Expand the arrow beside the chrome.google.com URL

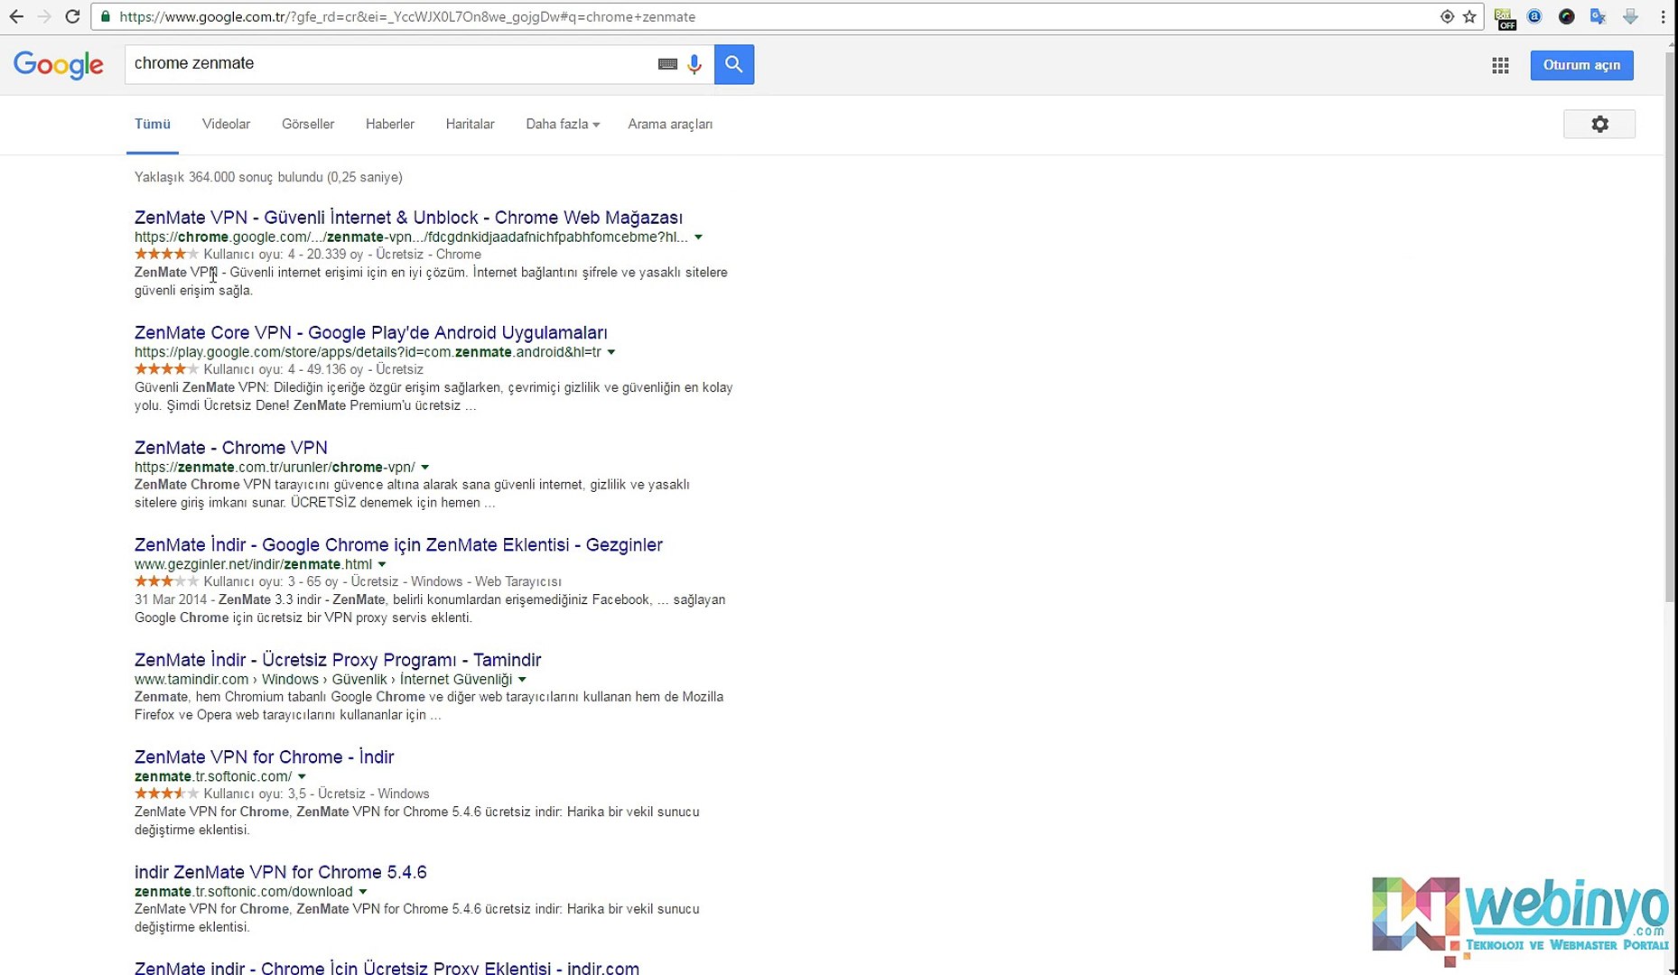pos(698,237)
